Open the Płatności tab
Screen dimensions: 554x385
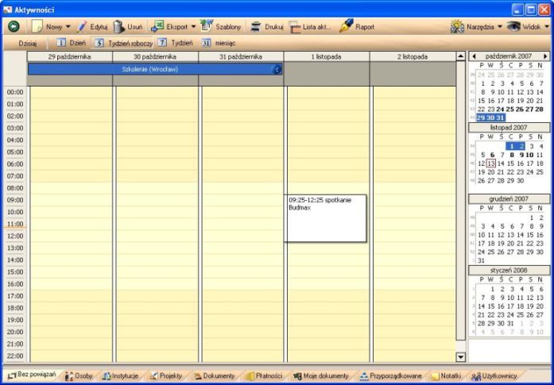[x=263, y=376]
